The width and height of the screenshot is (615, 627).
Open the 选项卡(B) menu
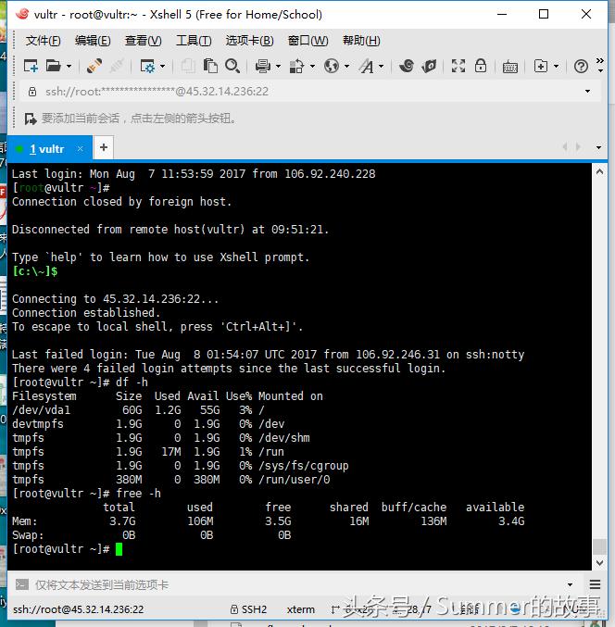tap(250, 41)
